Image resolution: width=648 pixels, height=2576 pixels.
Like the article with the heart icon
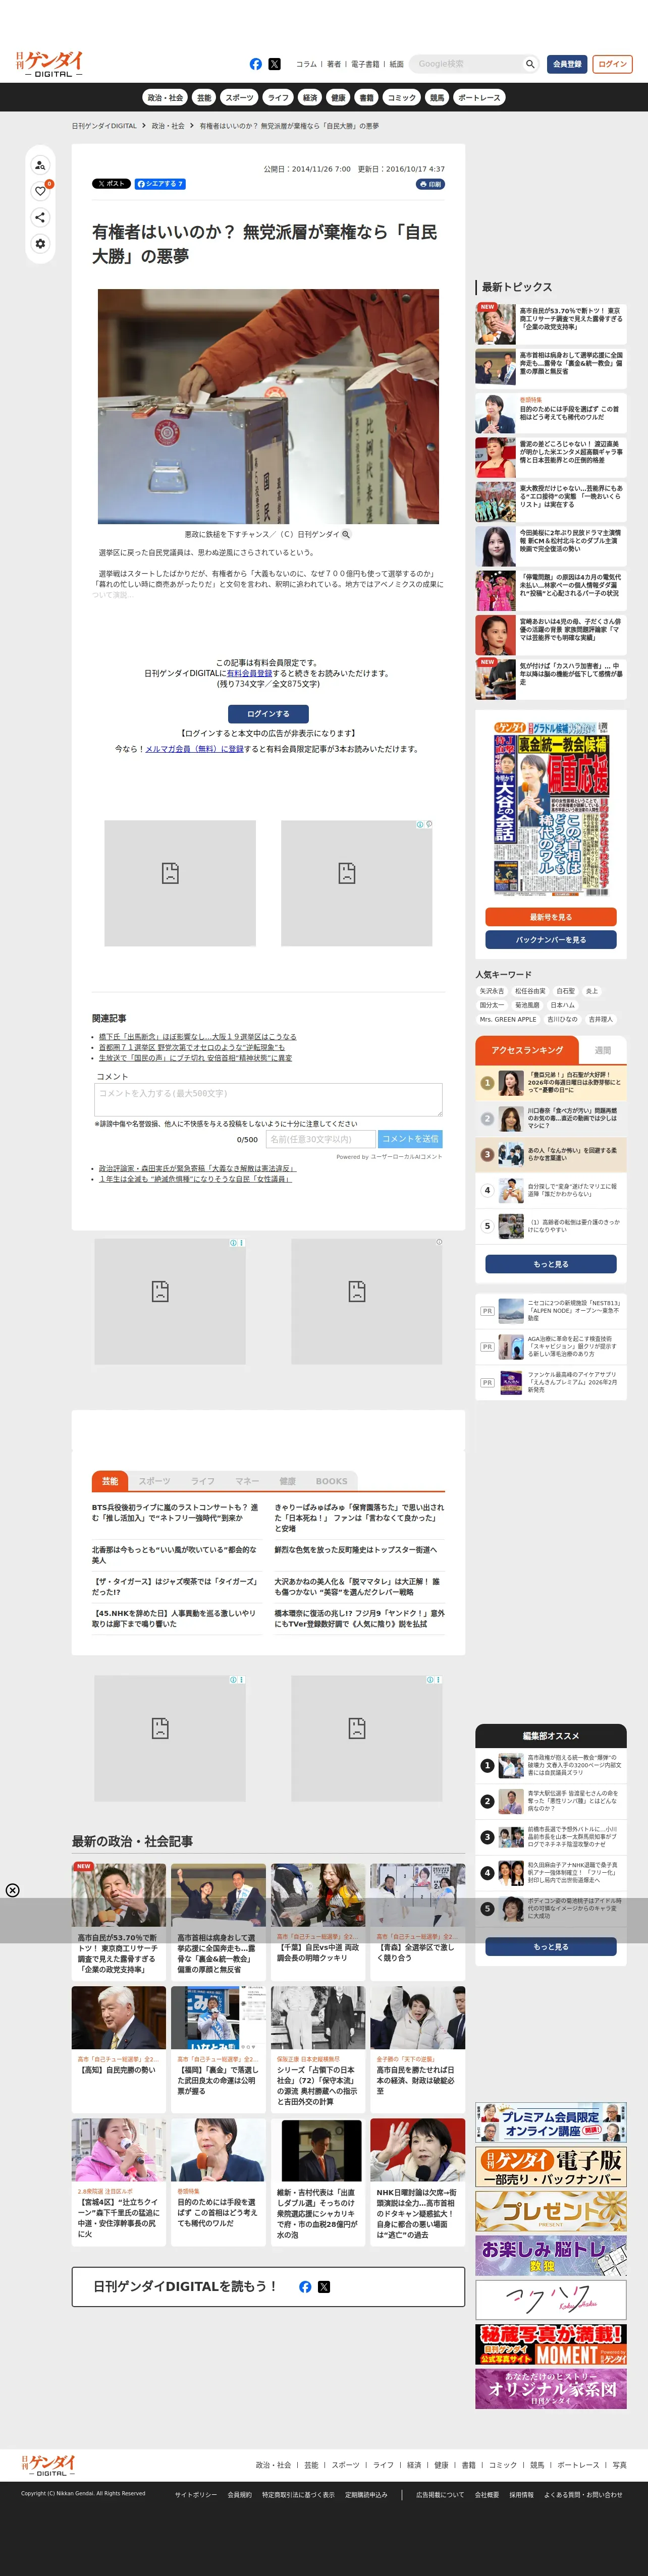[x=40, y=191]
